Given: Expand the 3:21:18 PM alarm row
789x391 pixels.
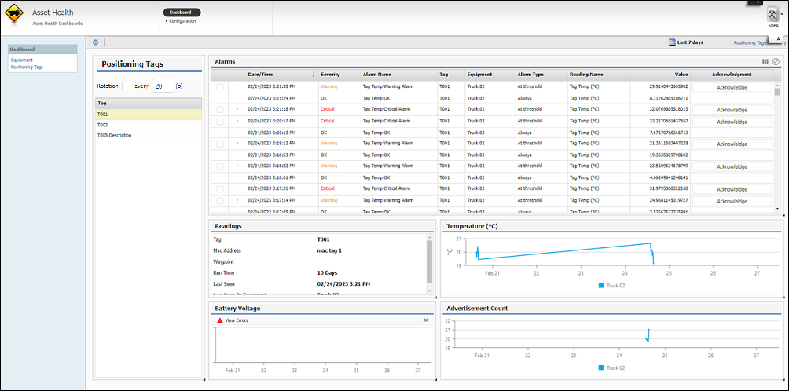Looking at the screenshot, I should click(x=237, y=108).
